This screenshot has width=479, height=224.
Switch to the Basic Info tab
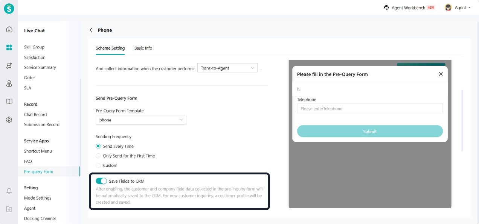click(x=143, y=48)
